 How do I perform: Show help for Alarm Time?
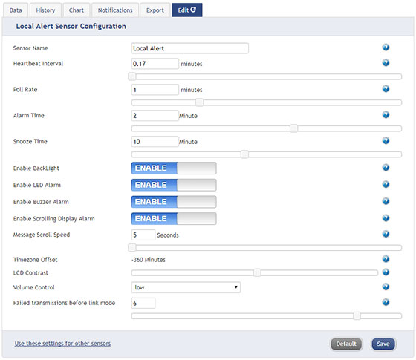[386, 115]
